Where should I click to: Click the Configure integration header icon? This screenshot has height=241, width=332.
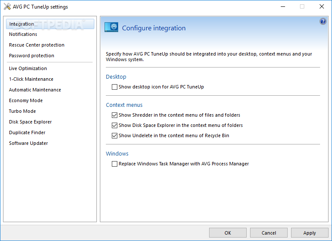(x=111, y=27)
